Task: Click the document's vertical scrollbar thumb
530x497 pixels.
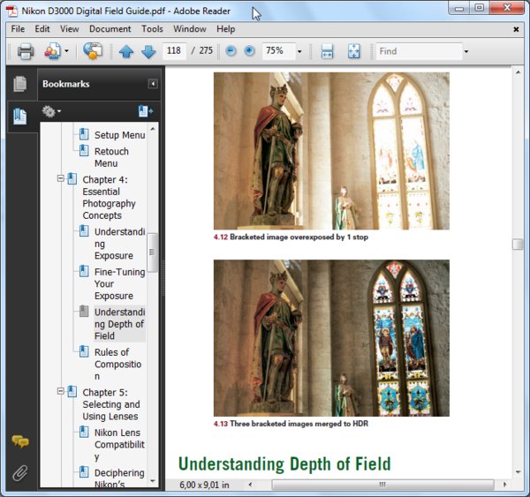Action: click(518, 245)
